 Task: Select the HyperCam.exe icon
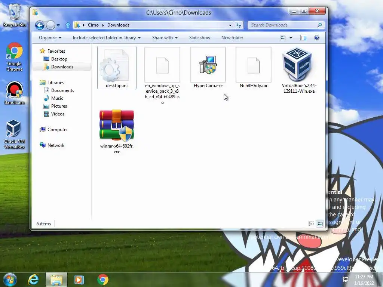[208, 65]
